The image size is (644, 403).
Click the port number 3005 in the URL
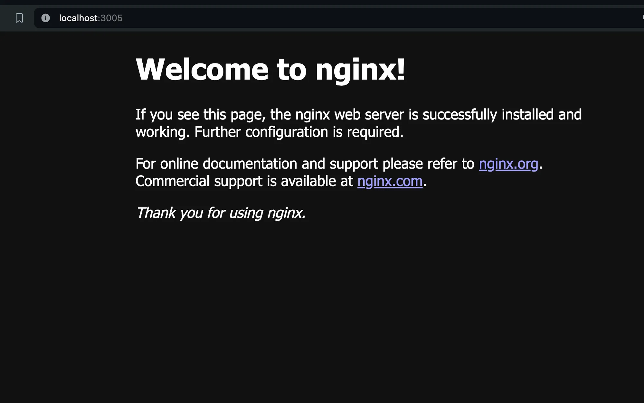[112, 18]
